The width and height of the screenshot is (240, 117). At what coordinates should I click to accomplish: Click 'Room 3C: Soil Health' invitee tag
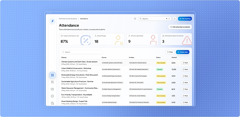click(136, 83)
